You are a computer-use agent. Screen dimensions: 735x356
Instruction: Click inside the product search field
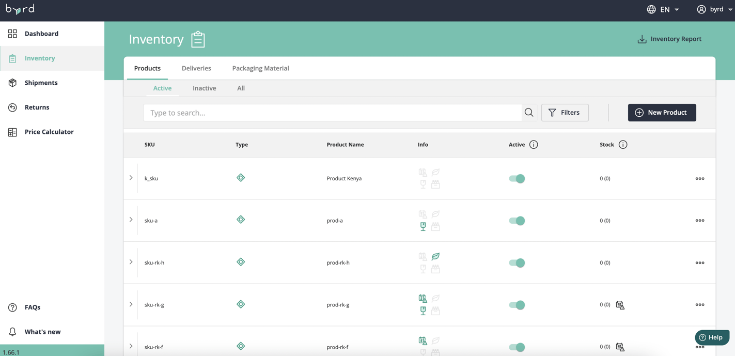coord(331,112)
